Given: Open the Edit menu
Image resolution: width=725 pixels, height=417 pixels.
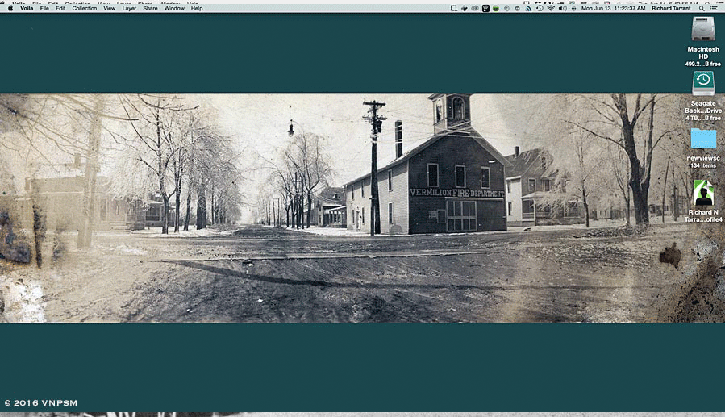Looking at the screenshot, I should [x=60, y=8].
